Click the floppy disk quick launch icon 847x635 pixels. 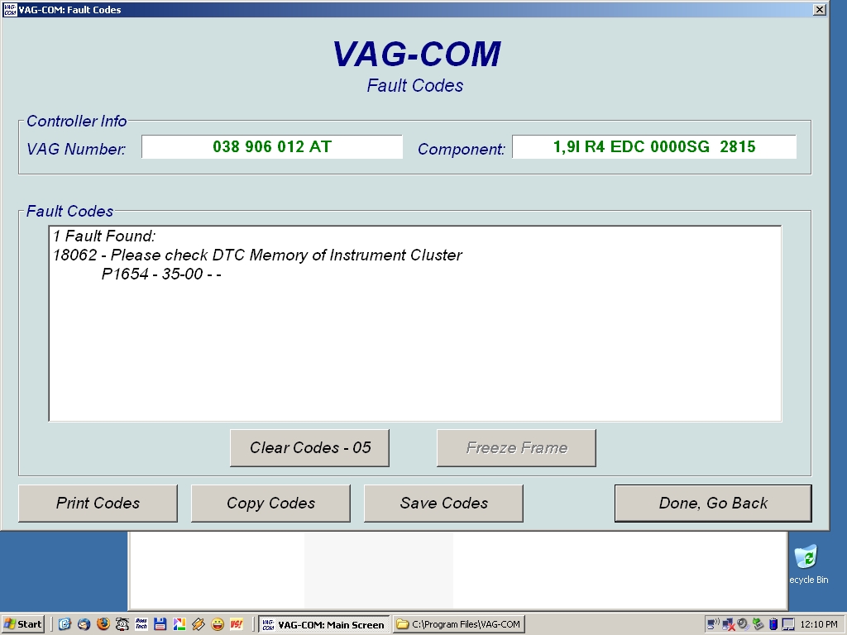160,624
